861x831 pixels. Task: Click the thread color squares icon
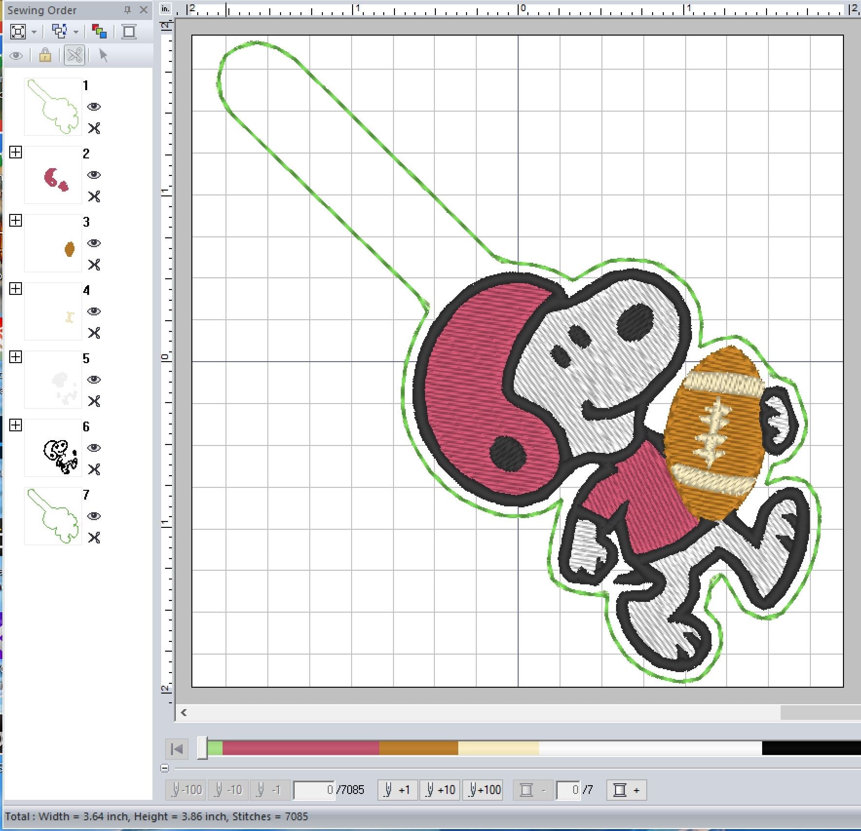click(99, 32)
